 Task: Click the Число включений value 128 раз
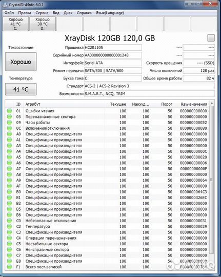(x=199, y=71)
